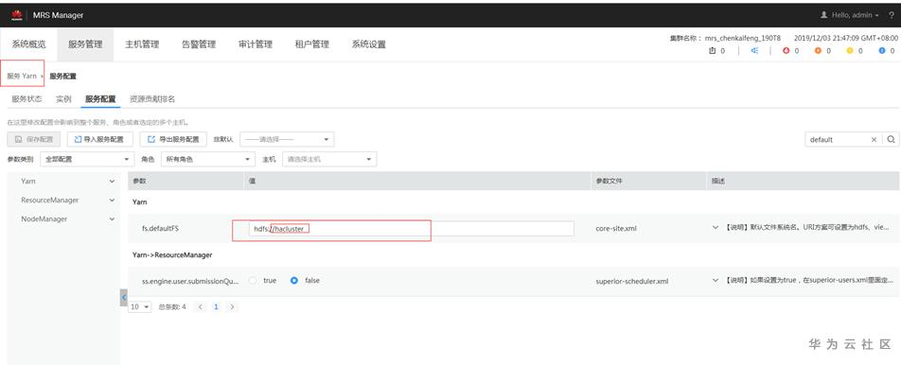
Task: Switch to the 实例 tab
Action: click(x=63, y=98)
